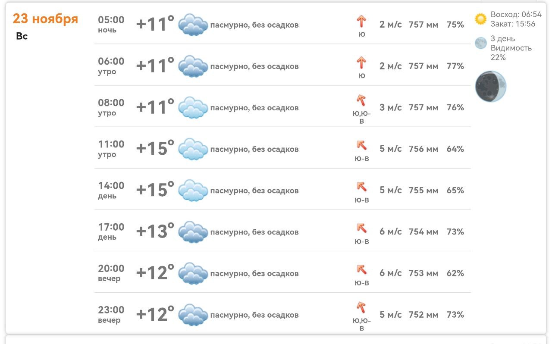Click the 08:00 утро time label
Screen dimensions: 552x344
(x=111, y=107)
